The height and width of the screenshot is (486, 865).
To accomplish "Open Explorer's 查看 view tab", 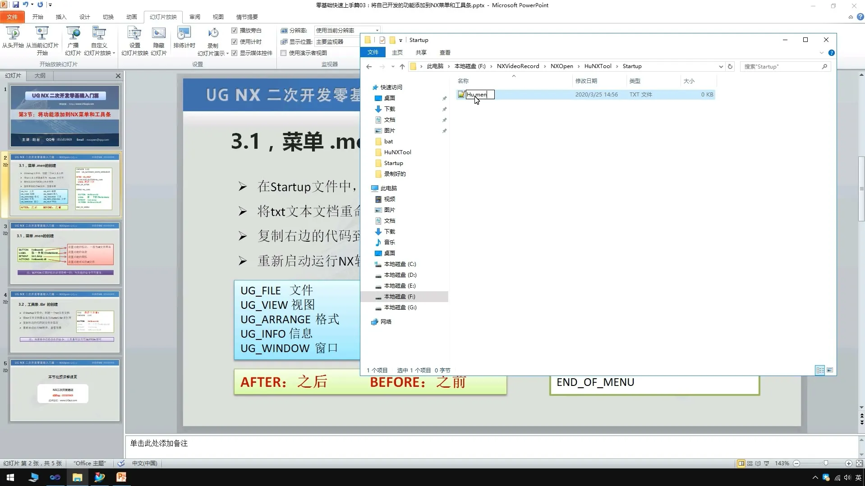I will point(445,52).
